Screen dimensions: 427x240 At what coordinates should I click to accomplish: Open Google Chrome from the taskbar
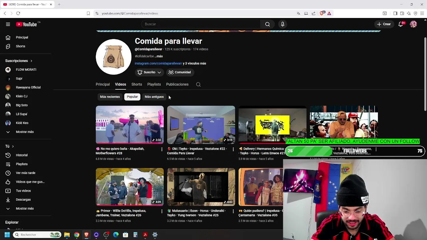click(x=77, y=235)
